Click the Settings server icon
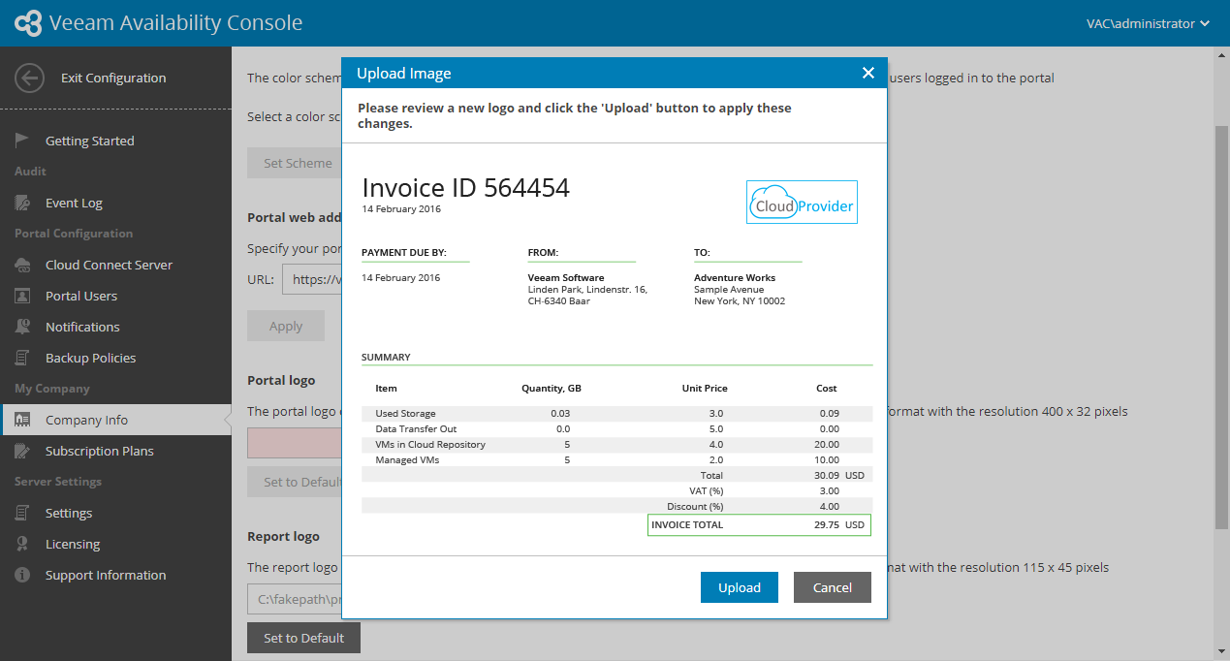Image resolution: width=1230 pixels, height=661 pixels. (x=22, y=513)
